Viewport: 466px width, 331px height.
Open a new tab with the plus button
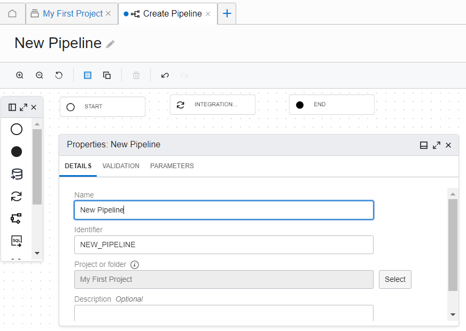[227, 13]
